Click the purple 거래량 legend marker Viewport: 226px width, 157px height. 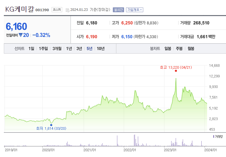click(213, 136)
